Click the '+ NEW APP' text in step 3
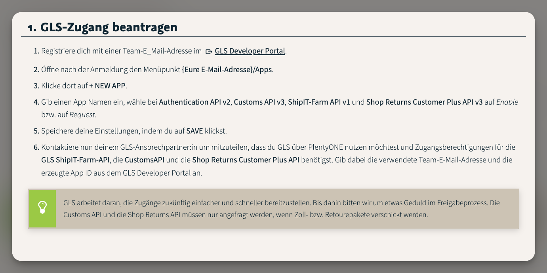The image size is (547, 273). click(107, 86)
